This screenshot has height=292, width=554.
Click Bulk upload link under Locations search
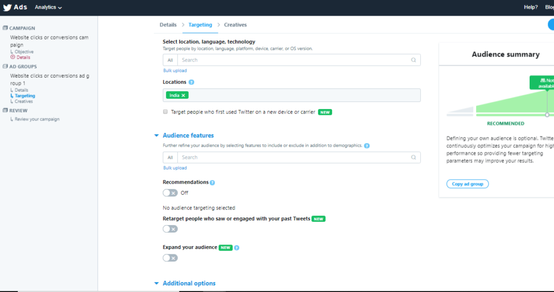pyautogui.click(x=175, y=71)
